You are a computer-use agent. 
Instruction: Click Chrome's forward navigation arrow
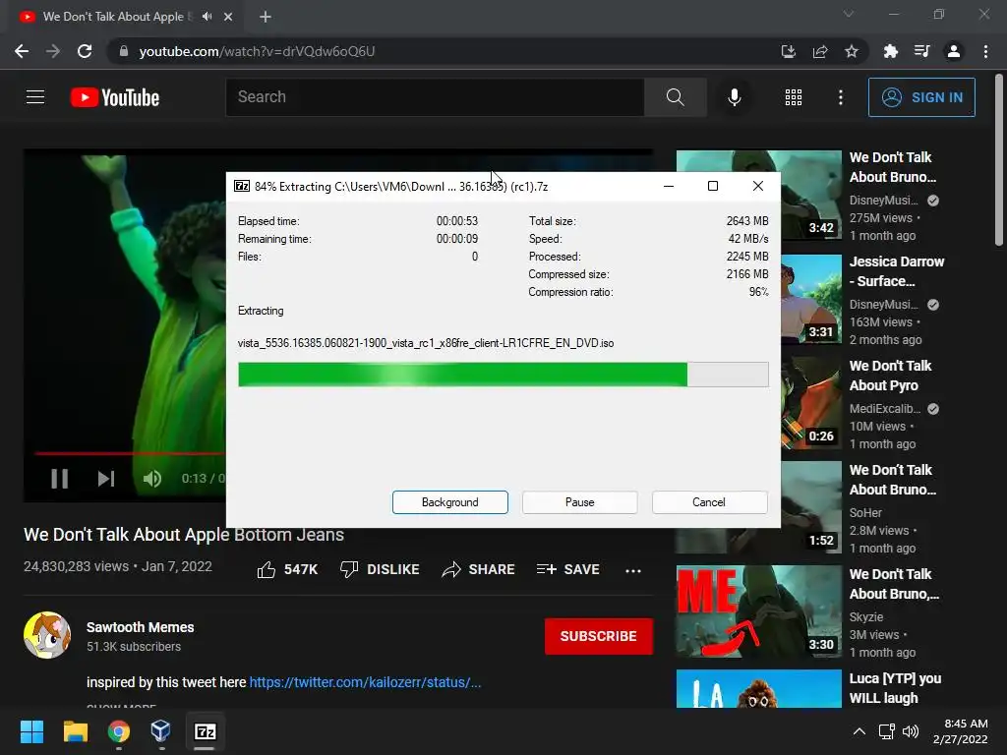coord(53,51)
